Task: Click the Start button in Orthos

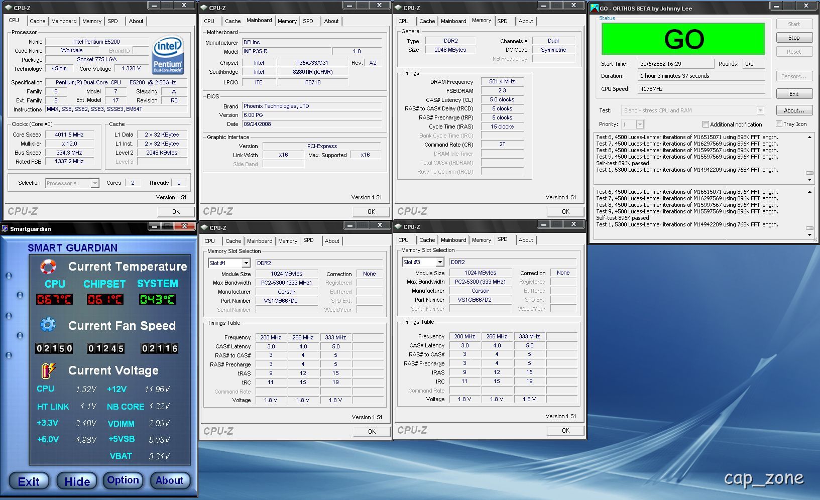Action: pyautogui.click(x=794, y=24)
